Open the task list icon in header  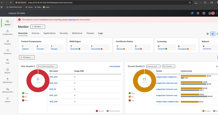198,13
